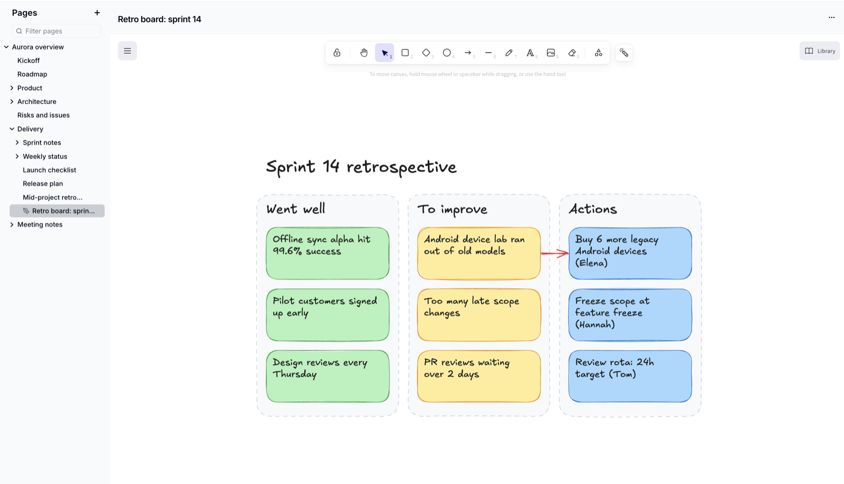Collapse the Aurora overview tree
Image resolution: width=844 pixels, height=484 pixels.
pyautogui.click(x=6, y=47)
